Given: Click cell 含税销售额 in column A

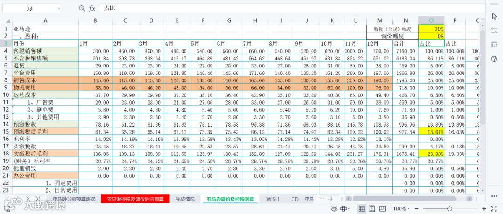Looking at the screenshot, I should tap(45, 51).
